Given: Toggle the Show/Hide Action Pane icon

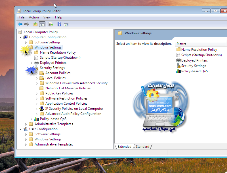Looking at the screenshot, I should point(66,24).
